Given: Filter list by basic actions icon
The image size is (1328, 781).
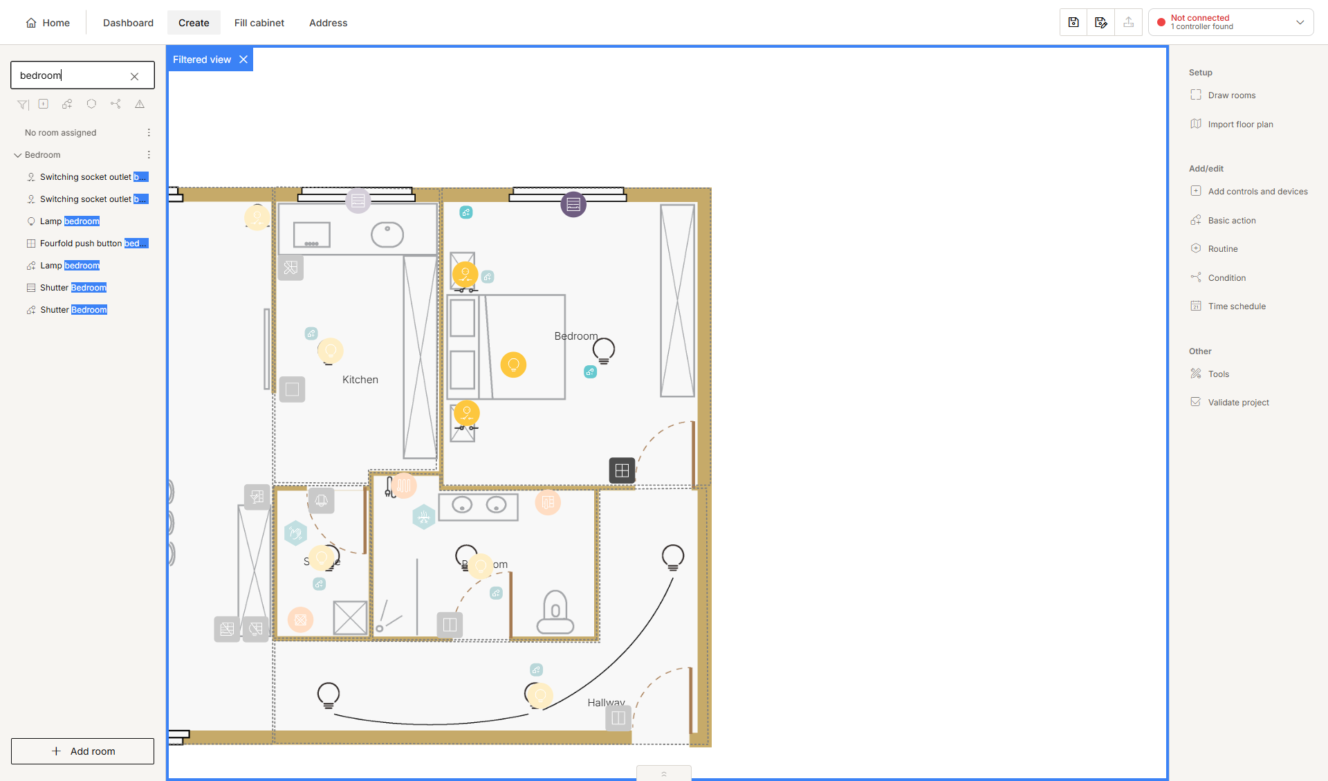Looking at the screenshot, I should tap(67, 104).
